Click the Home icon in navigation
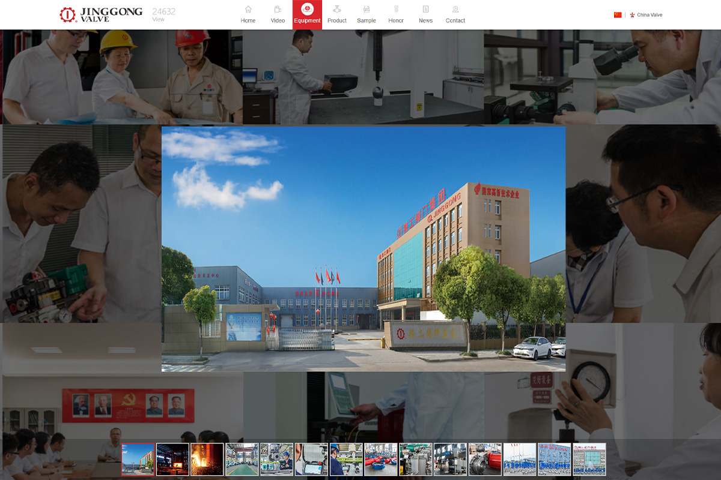 (x=248, y=10)
